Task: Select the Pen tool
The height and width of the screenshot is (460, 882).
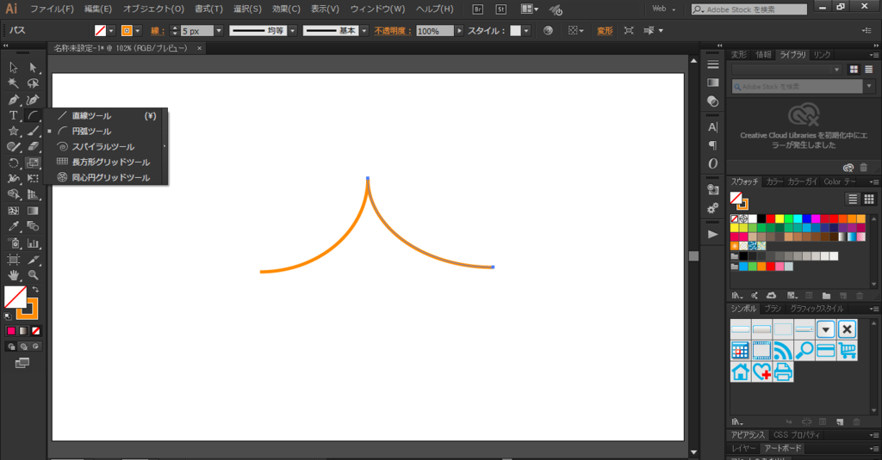Action: 13,100
